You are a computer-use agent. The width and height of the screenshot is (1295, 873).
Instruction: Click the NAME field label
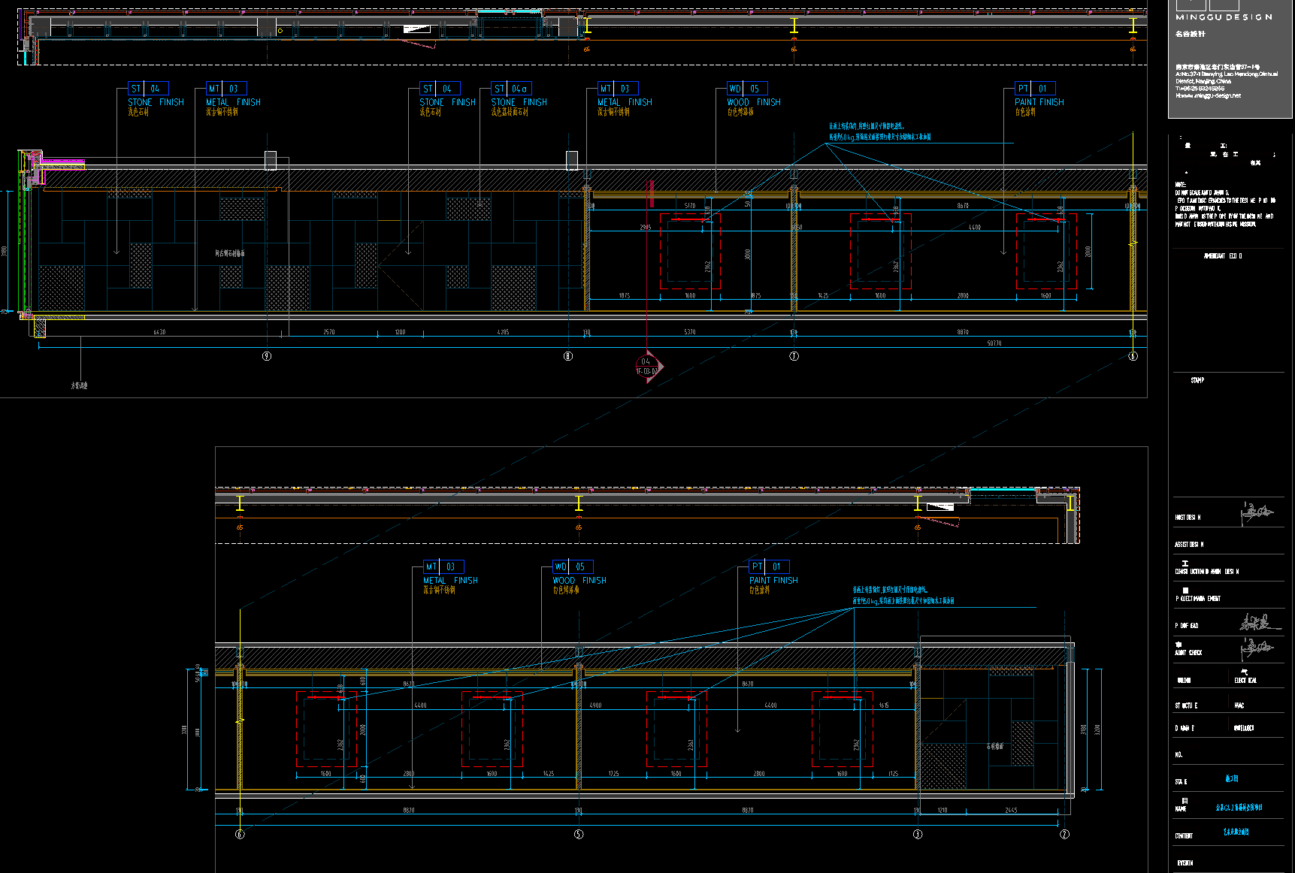tap(1181, 808)
